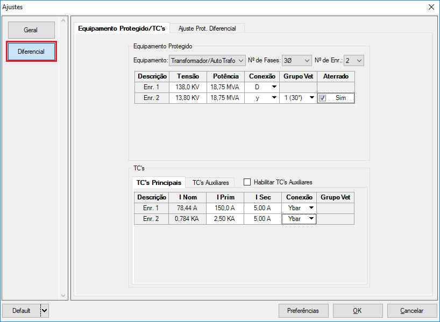
Task: Edit the Tensão field for Enr. 1
Action: [x=188, y=87]
